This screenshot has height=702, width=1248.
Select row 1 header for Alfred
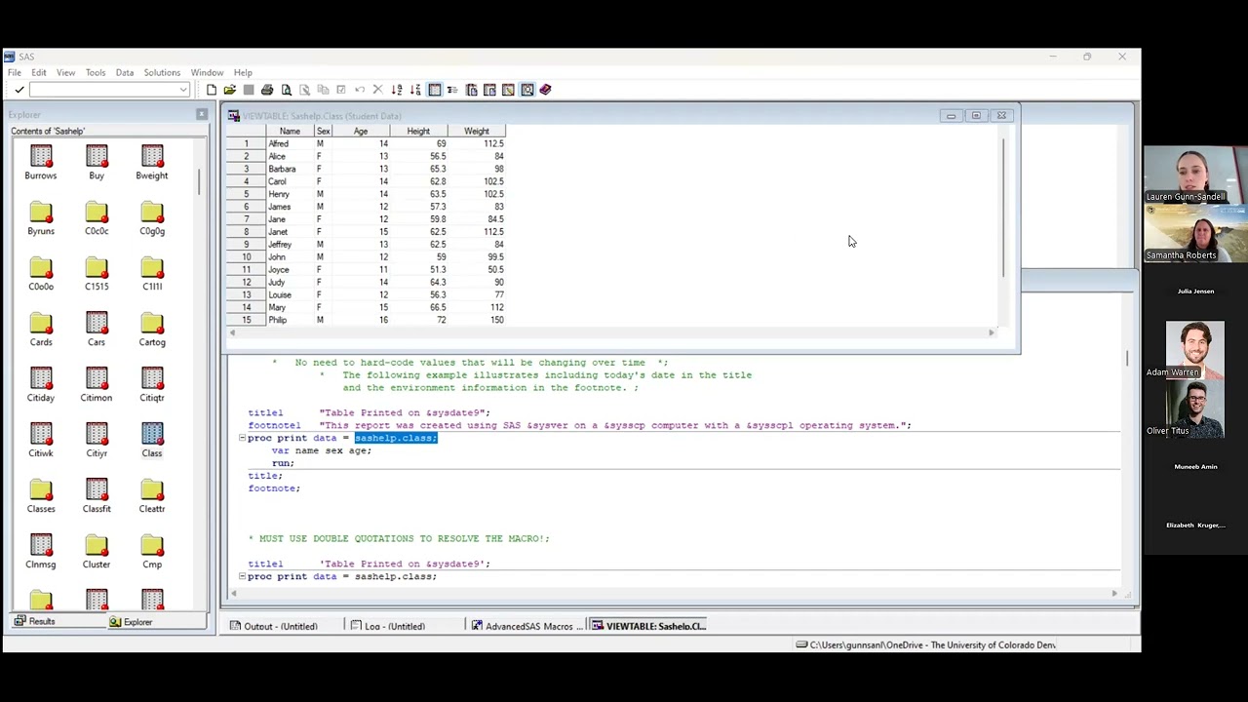(246, 143)
